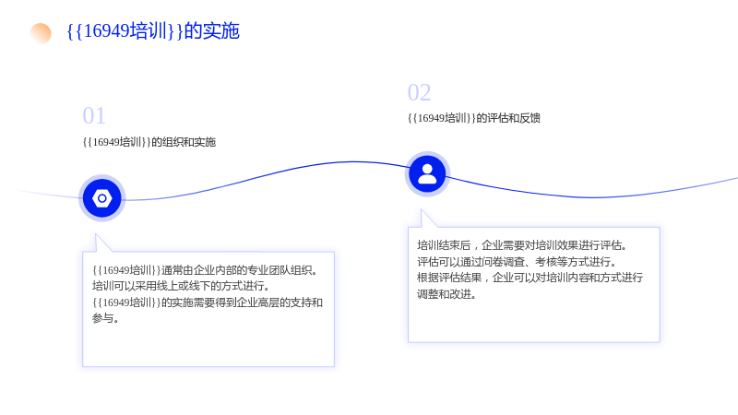This screenshot has height=415, width=738.
Task: Select the orange gradient circle beside title
Action: coord(41,33)
